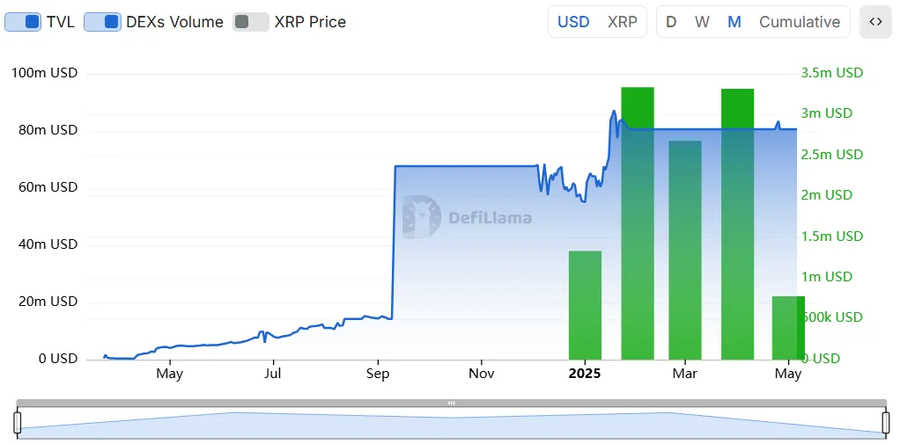Toggle the DEXs Volume switch
900x444 pixels.
pyautogui.click(x=102, y=22)
